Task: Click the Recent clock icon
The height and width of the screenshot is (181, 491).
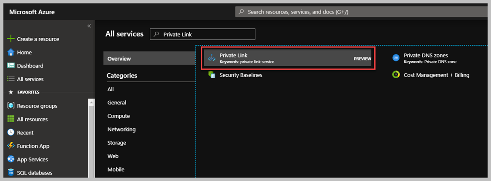Action: tap(11, 132)
